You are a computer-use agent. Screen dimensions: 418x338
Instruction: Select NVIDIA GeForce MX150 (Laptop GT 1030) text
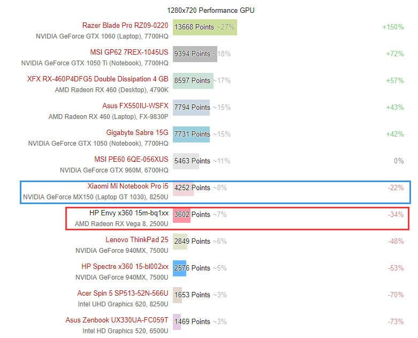tap(85, 197)
